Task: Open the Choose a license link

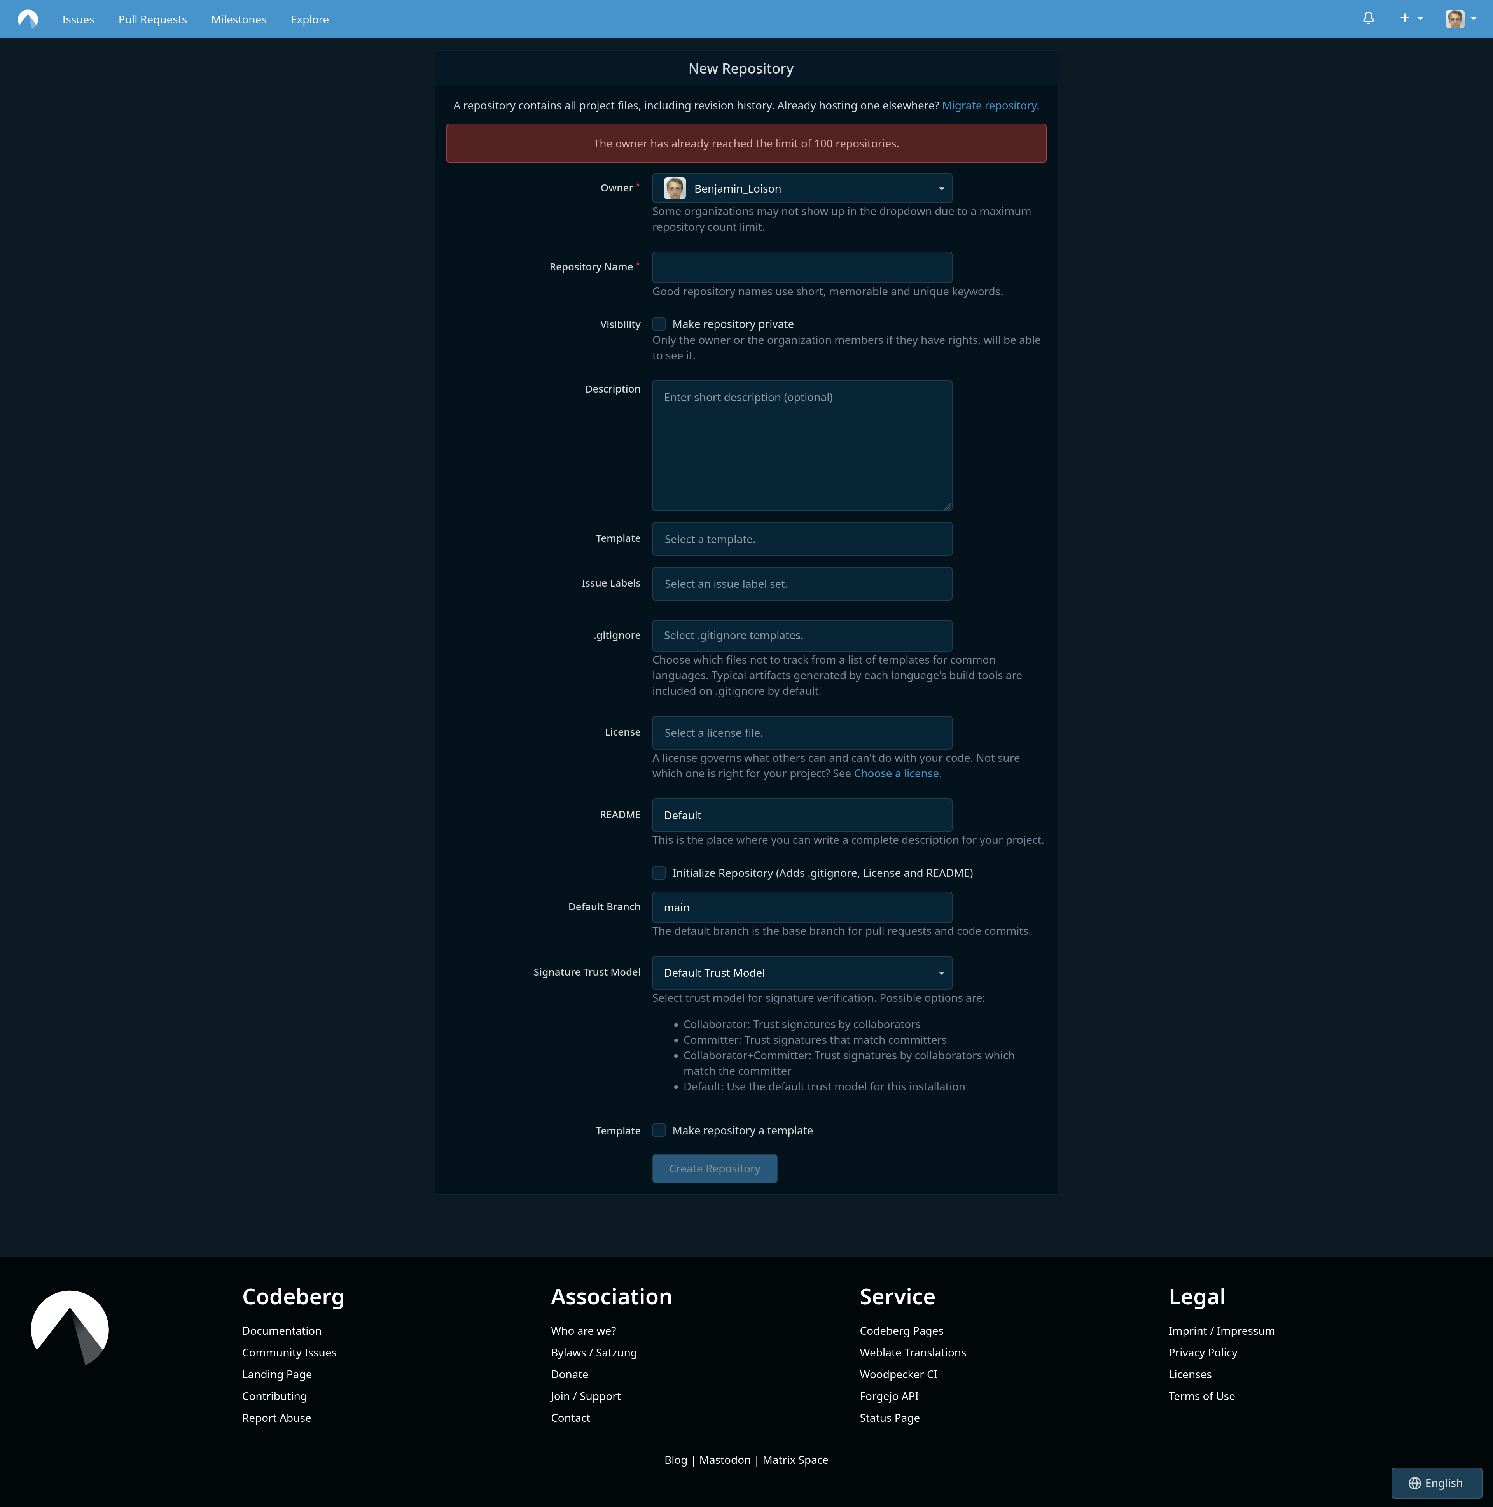Action: 897,774
